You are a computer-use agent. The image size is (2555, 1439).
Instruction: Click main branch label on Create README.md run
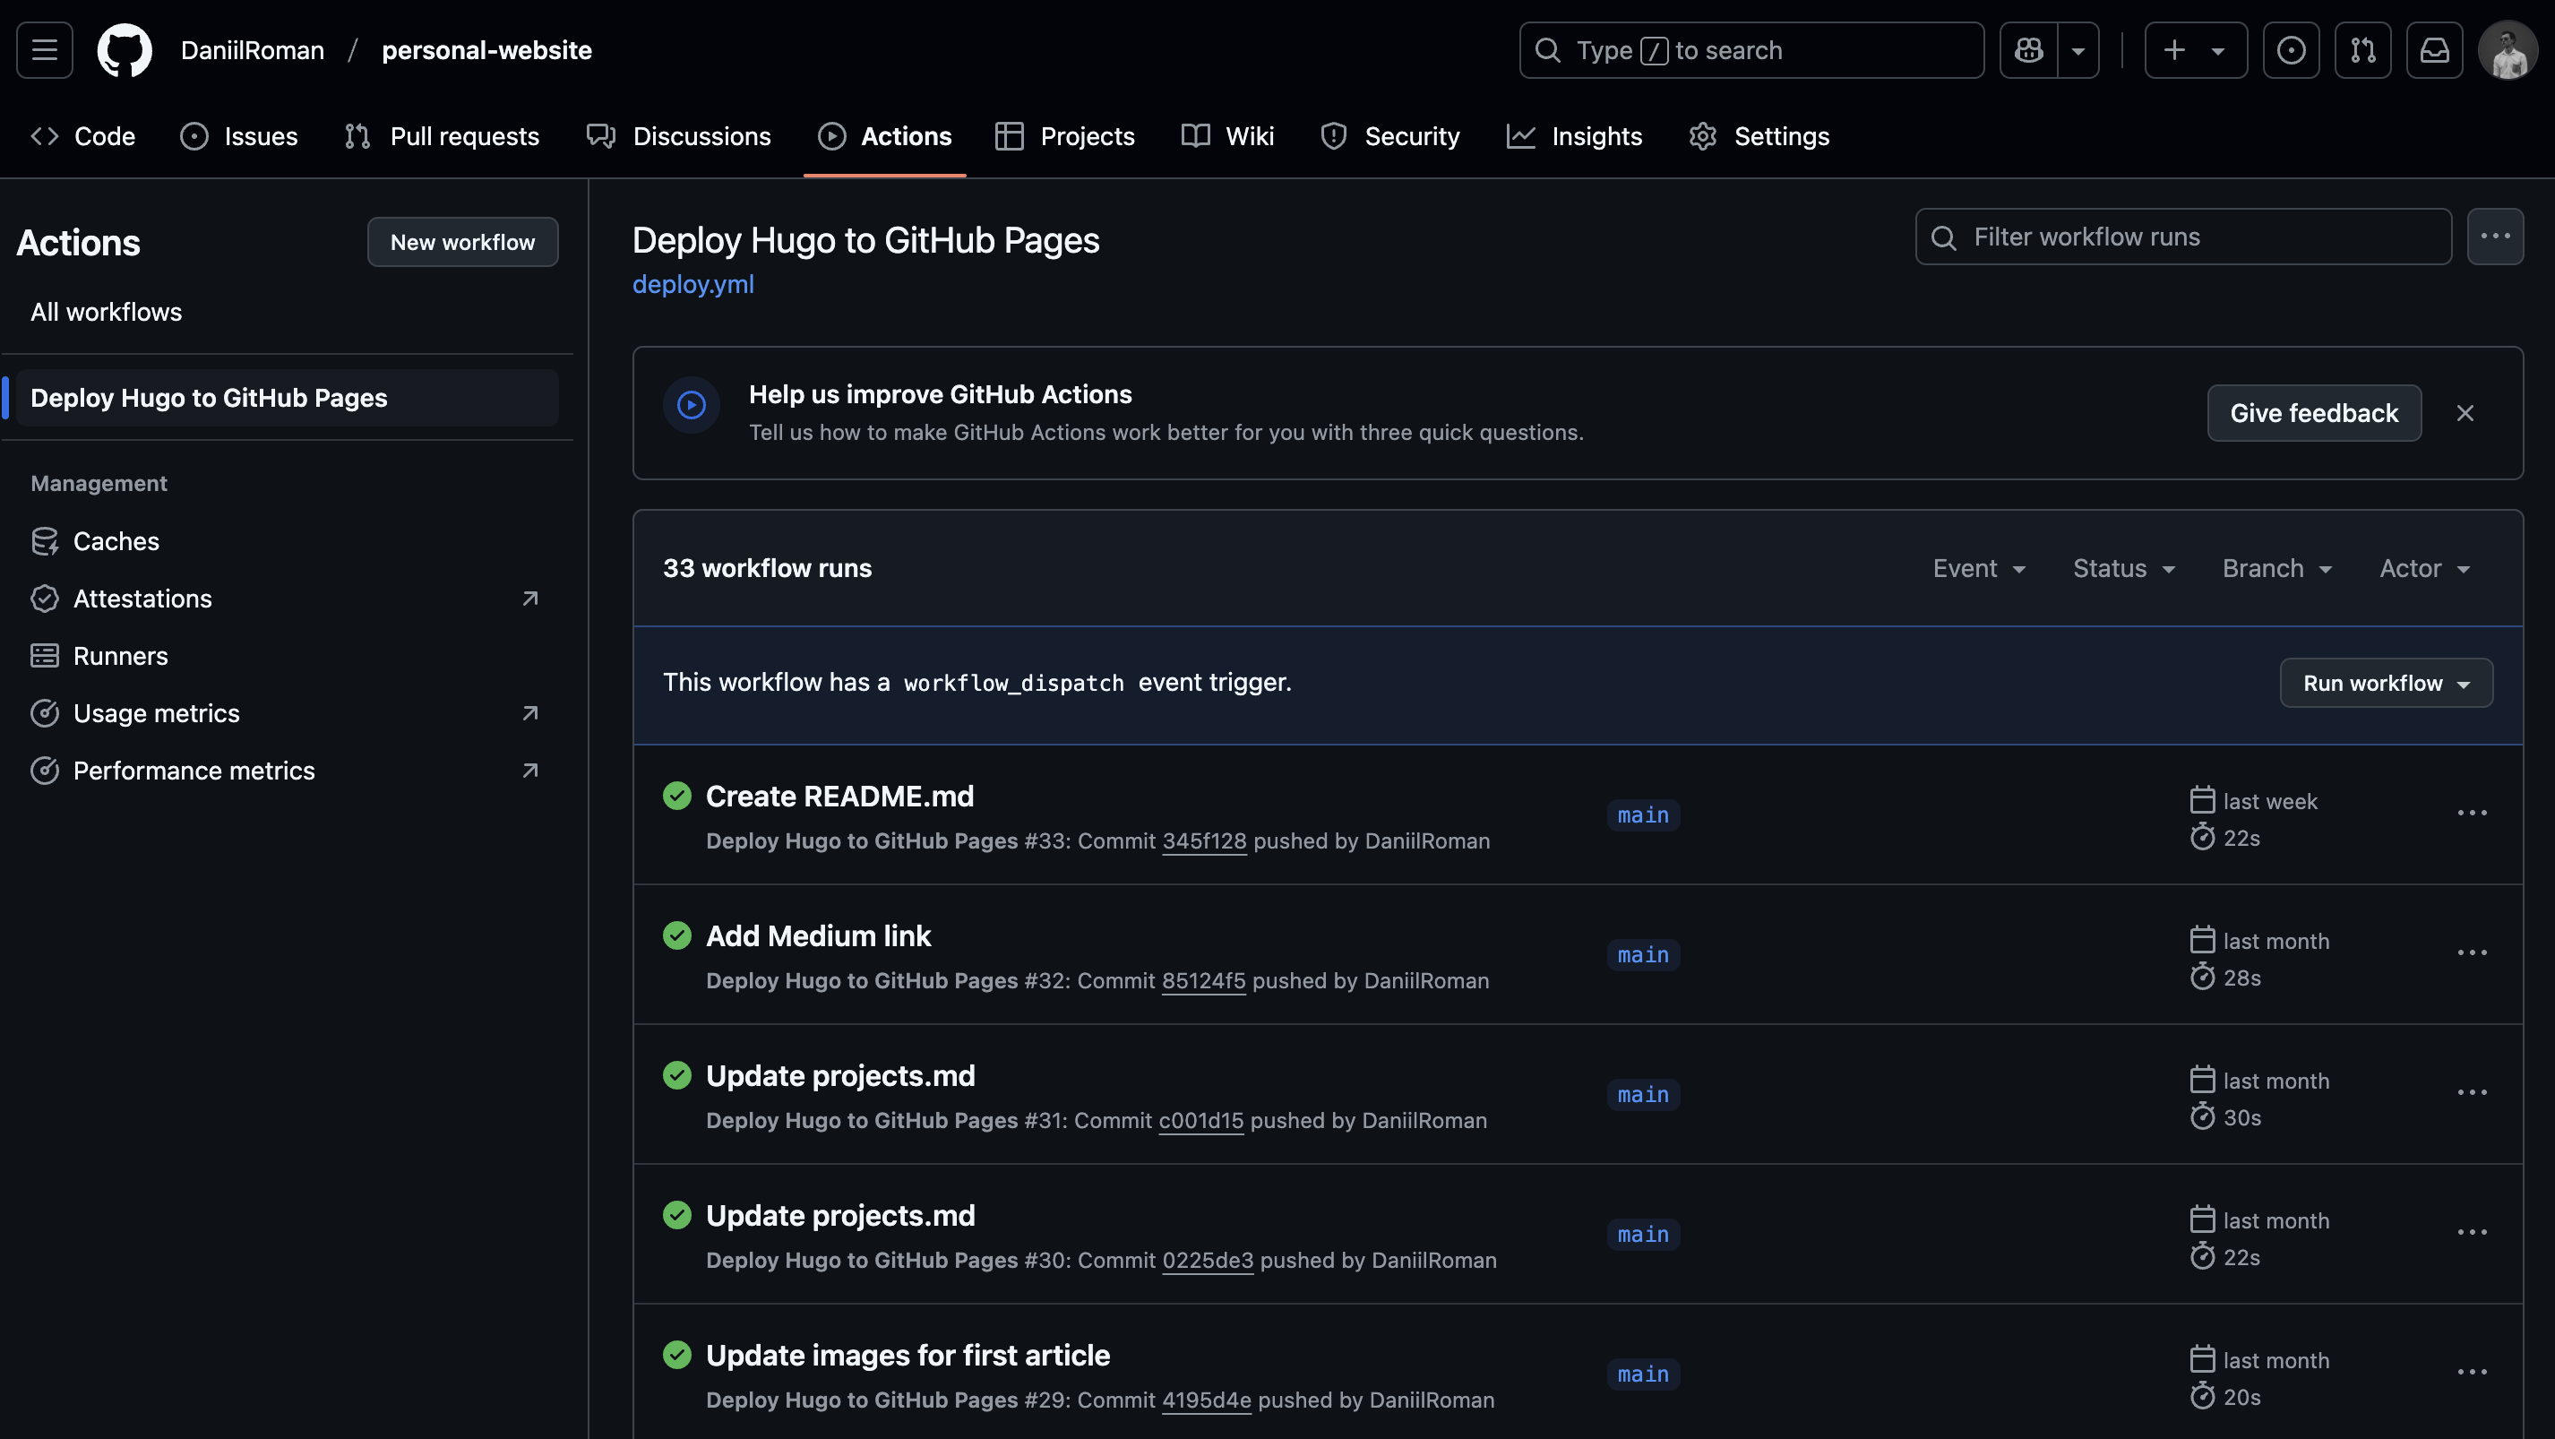1644,815
